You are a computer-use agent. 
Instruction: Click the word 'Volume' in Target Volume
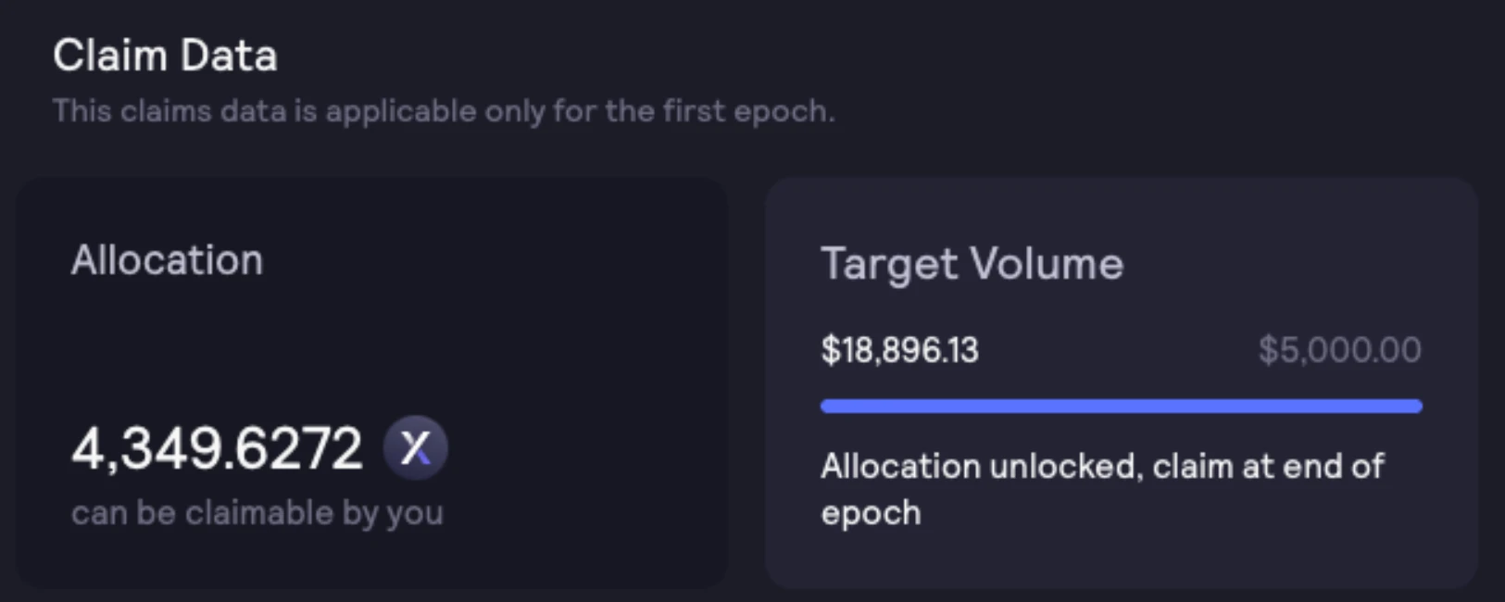(1047, 265)
